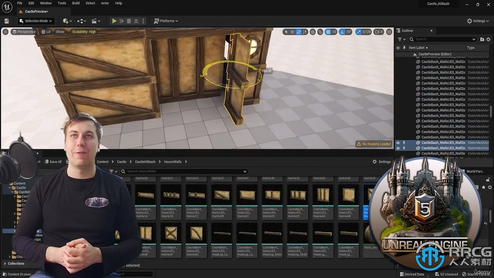The width and height of the screenshot is (494, 278).
Task: Open the Outliner filter dropdown
Action: tap(402, 39)
